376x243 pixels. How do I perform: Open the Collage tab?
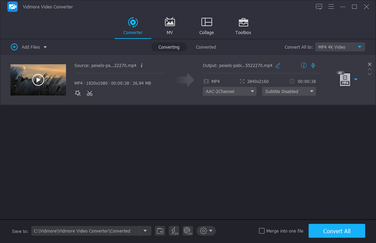[206, 26]
